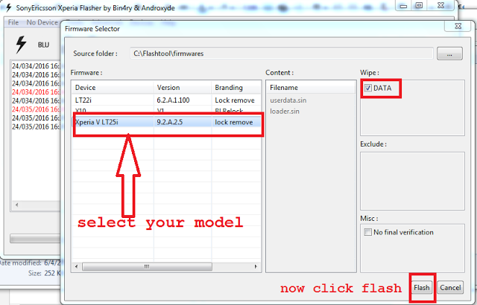Image resolution: width=477 pixels, height=305 pixels.
Task: Select loader.sin in Content list
Action: pyautogui.click(x=285, y=111)
